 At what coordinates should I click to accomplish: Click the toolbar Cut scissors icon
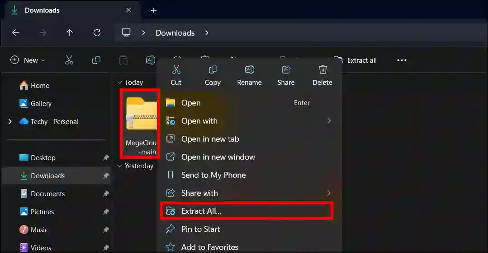(x=69, y=60)
